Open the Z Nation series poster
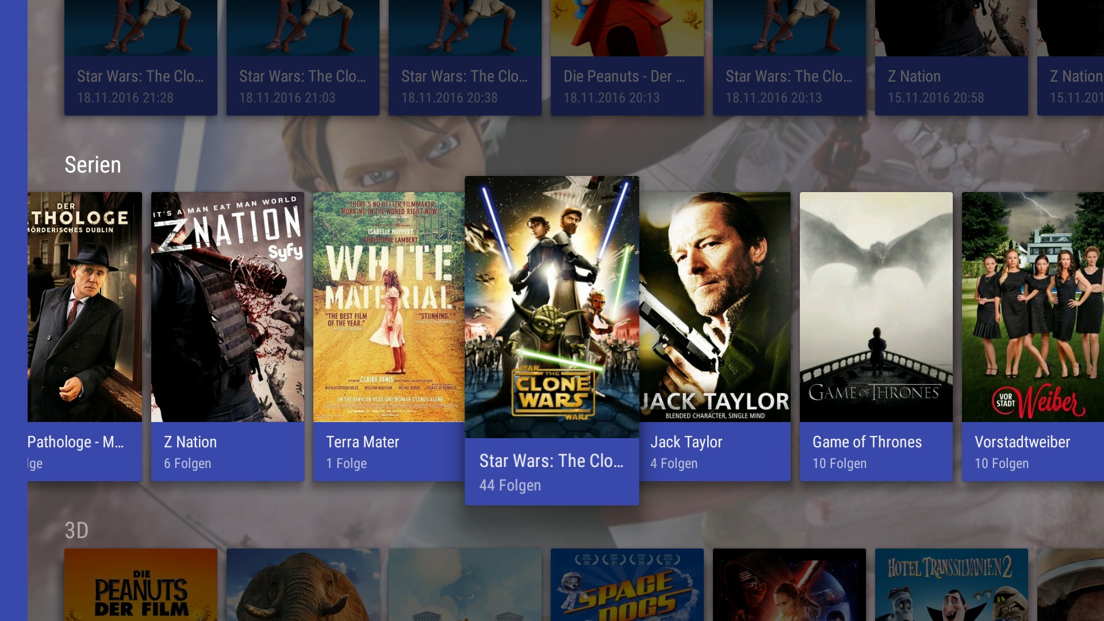The image size is (1104, 621). tap(227, 308)
